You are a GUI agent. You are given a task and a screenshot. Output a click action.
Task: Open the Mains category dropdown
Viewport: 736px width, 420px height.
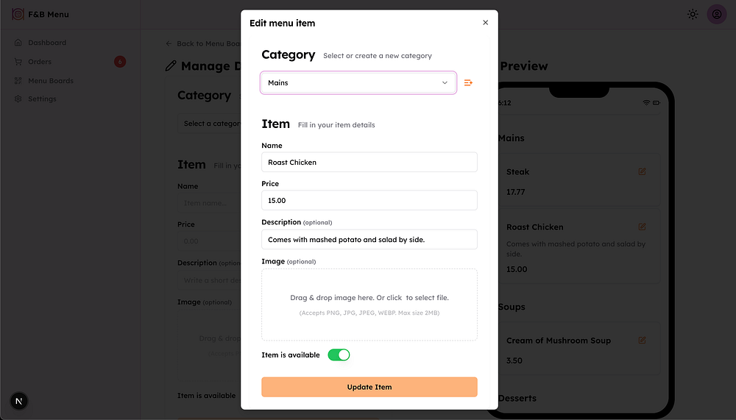coord(358,83)
